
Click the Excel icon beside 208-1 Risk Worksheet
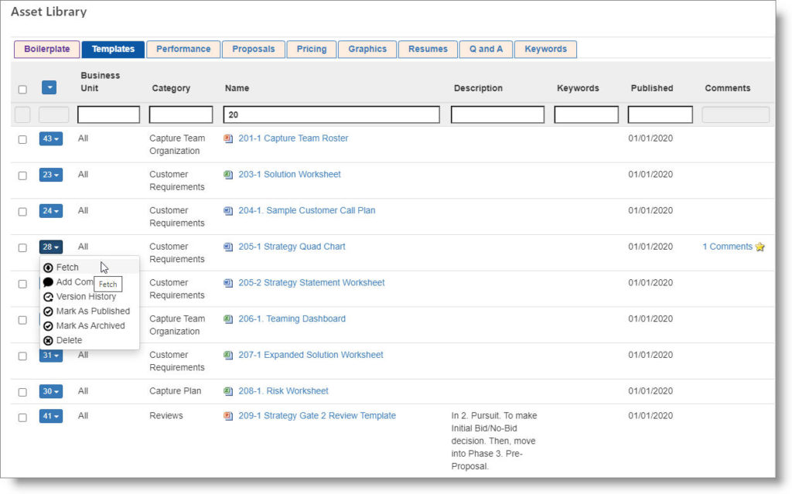point(228,391)
